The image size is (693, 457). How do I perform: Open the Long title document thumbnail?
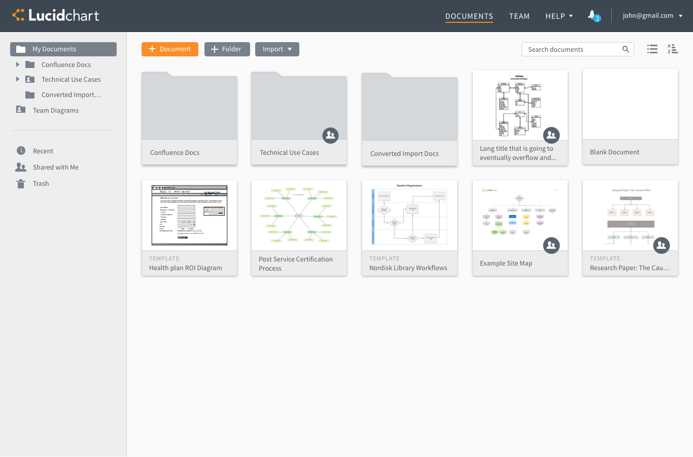coord(520,105)
